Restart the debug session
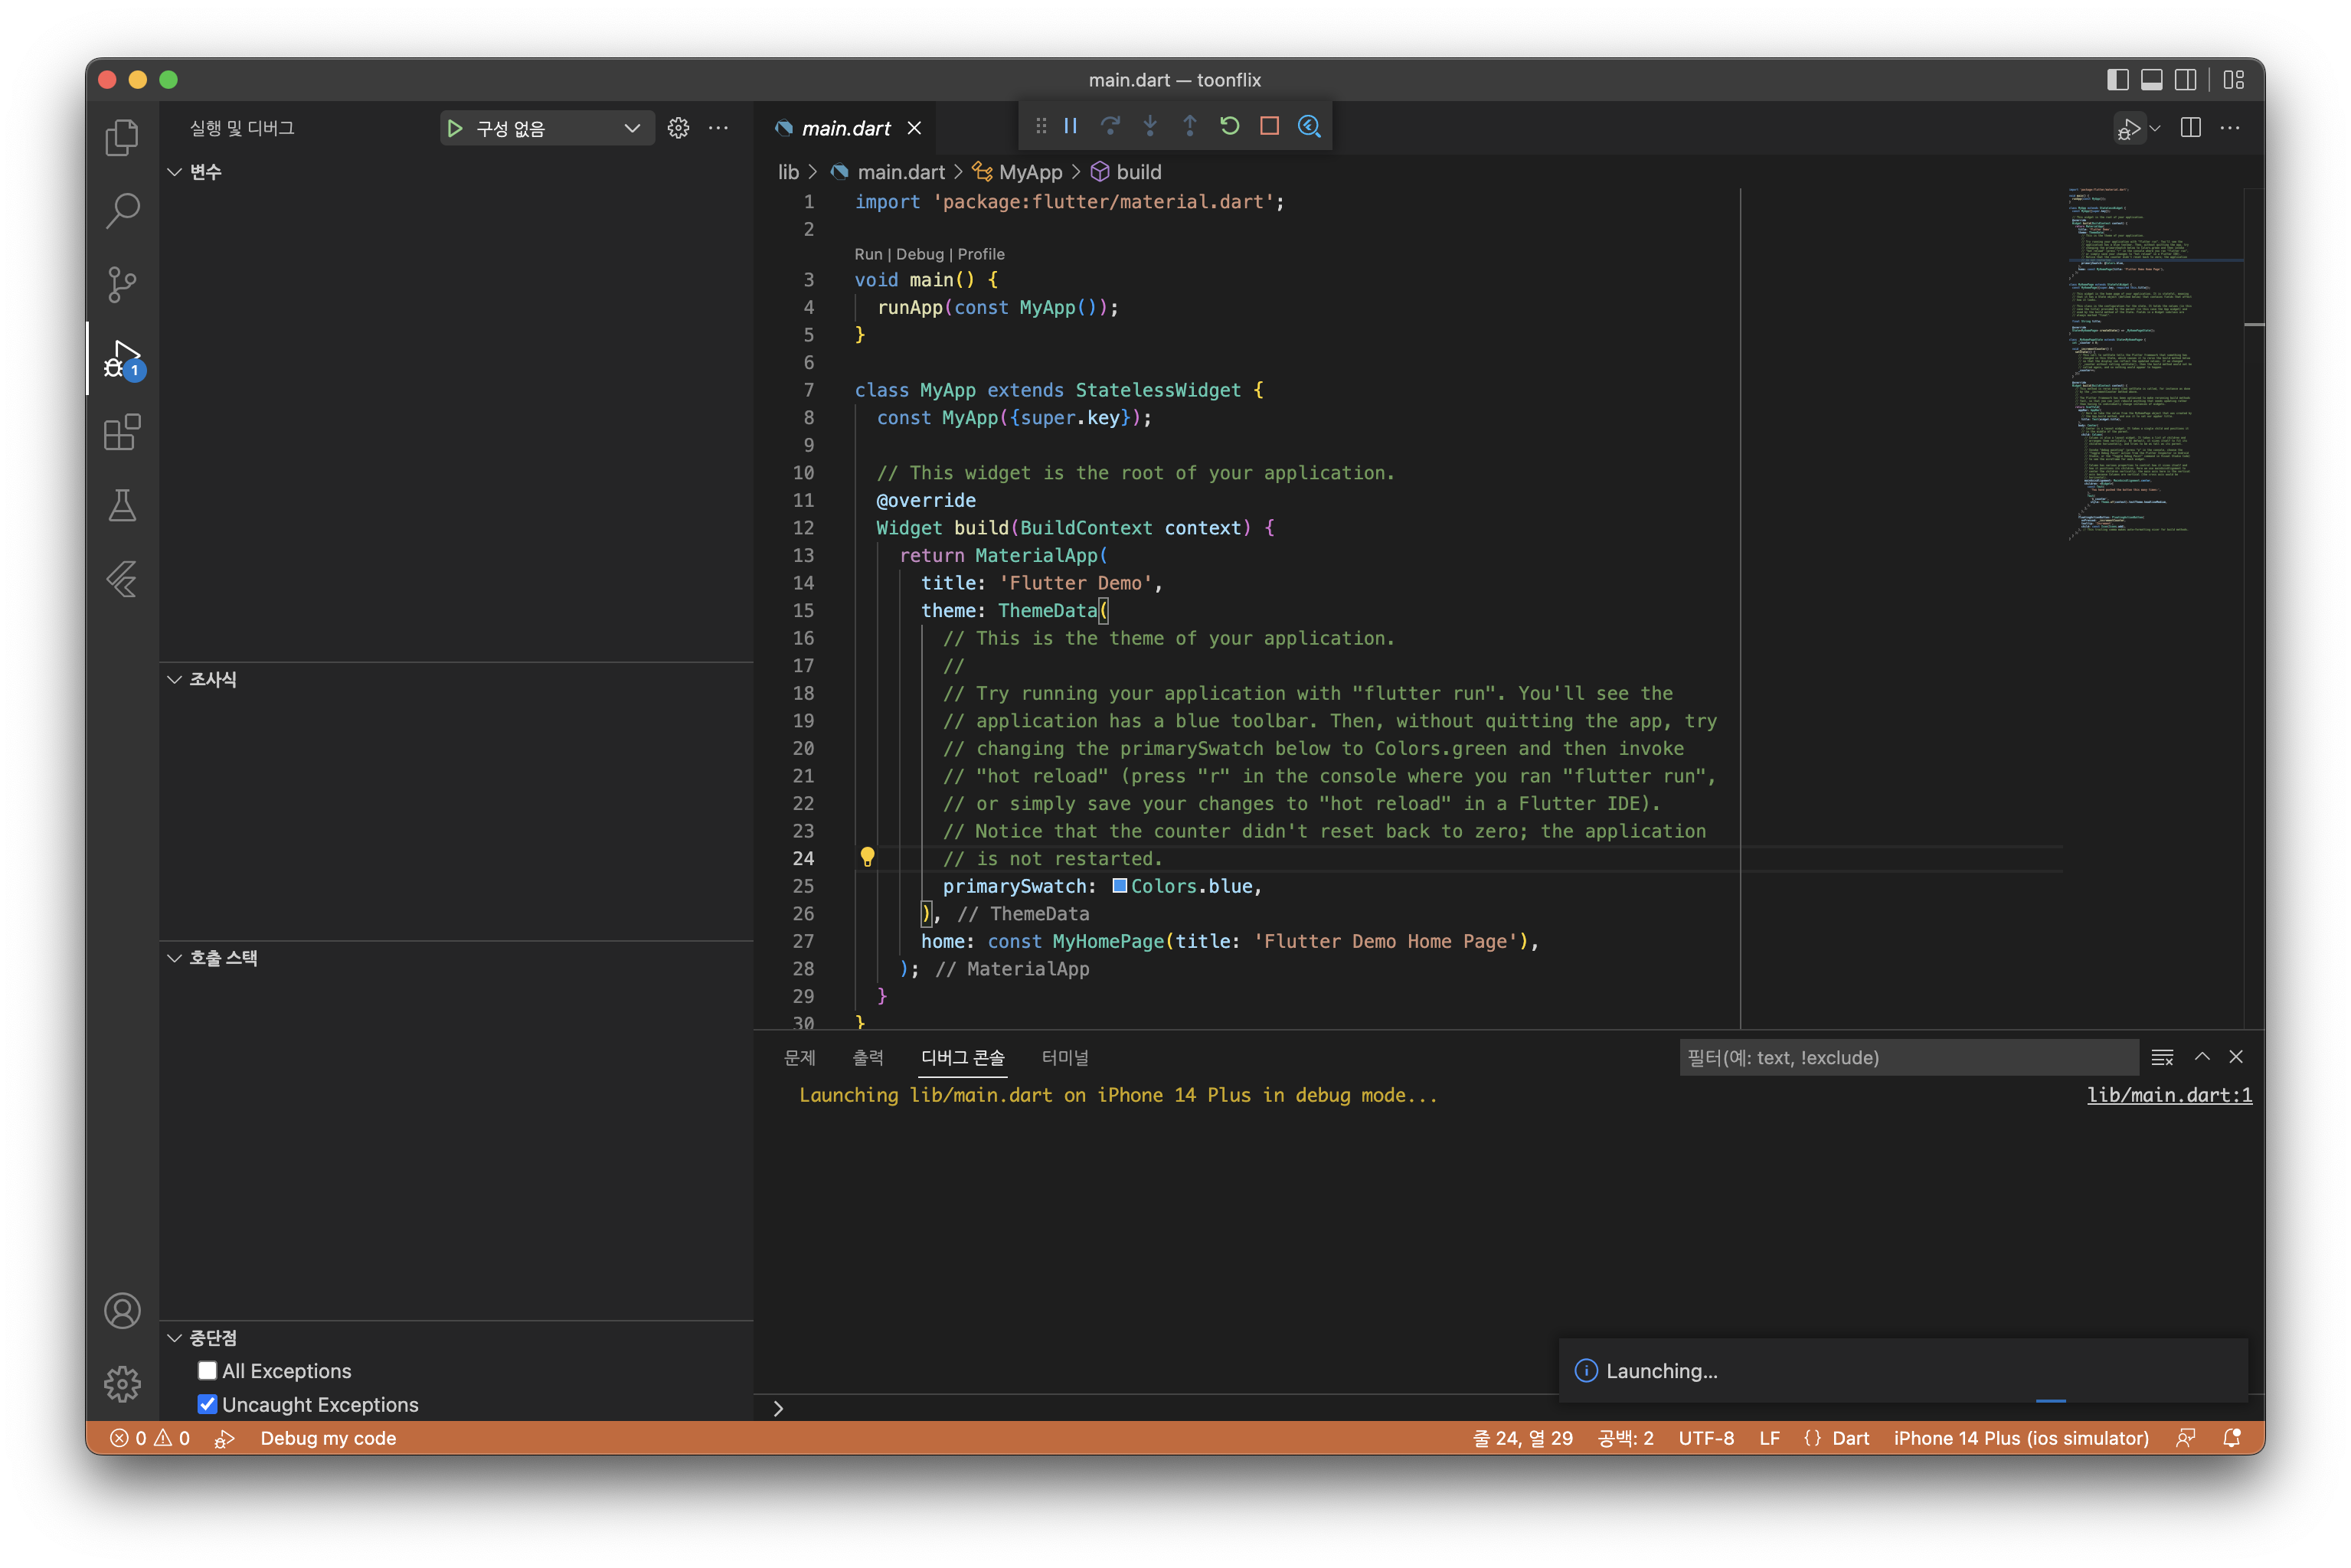2351x1568 pixels. coord(1229,126)
